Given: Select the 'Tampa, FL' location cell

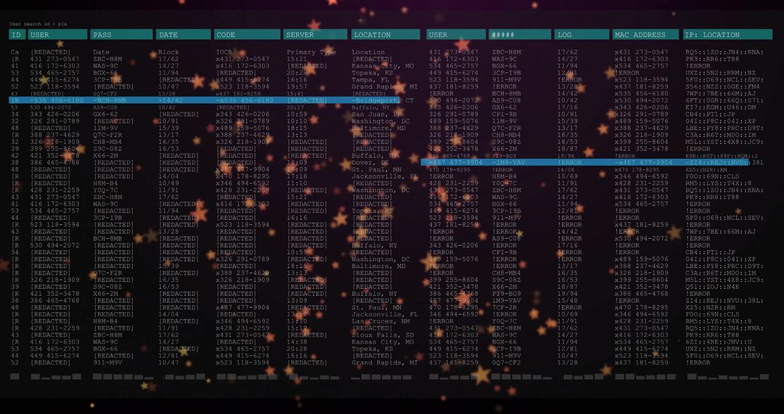Looking at the screenshot, I should (x=370, y=79).
